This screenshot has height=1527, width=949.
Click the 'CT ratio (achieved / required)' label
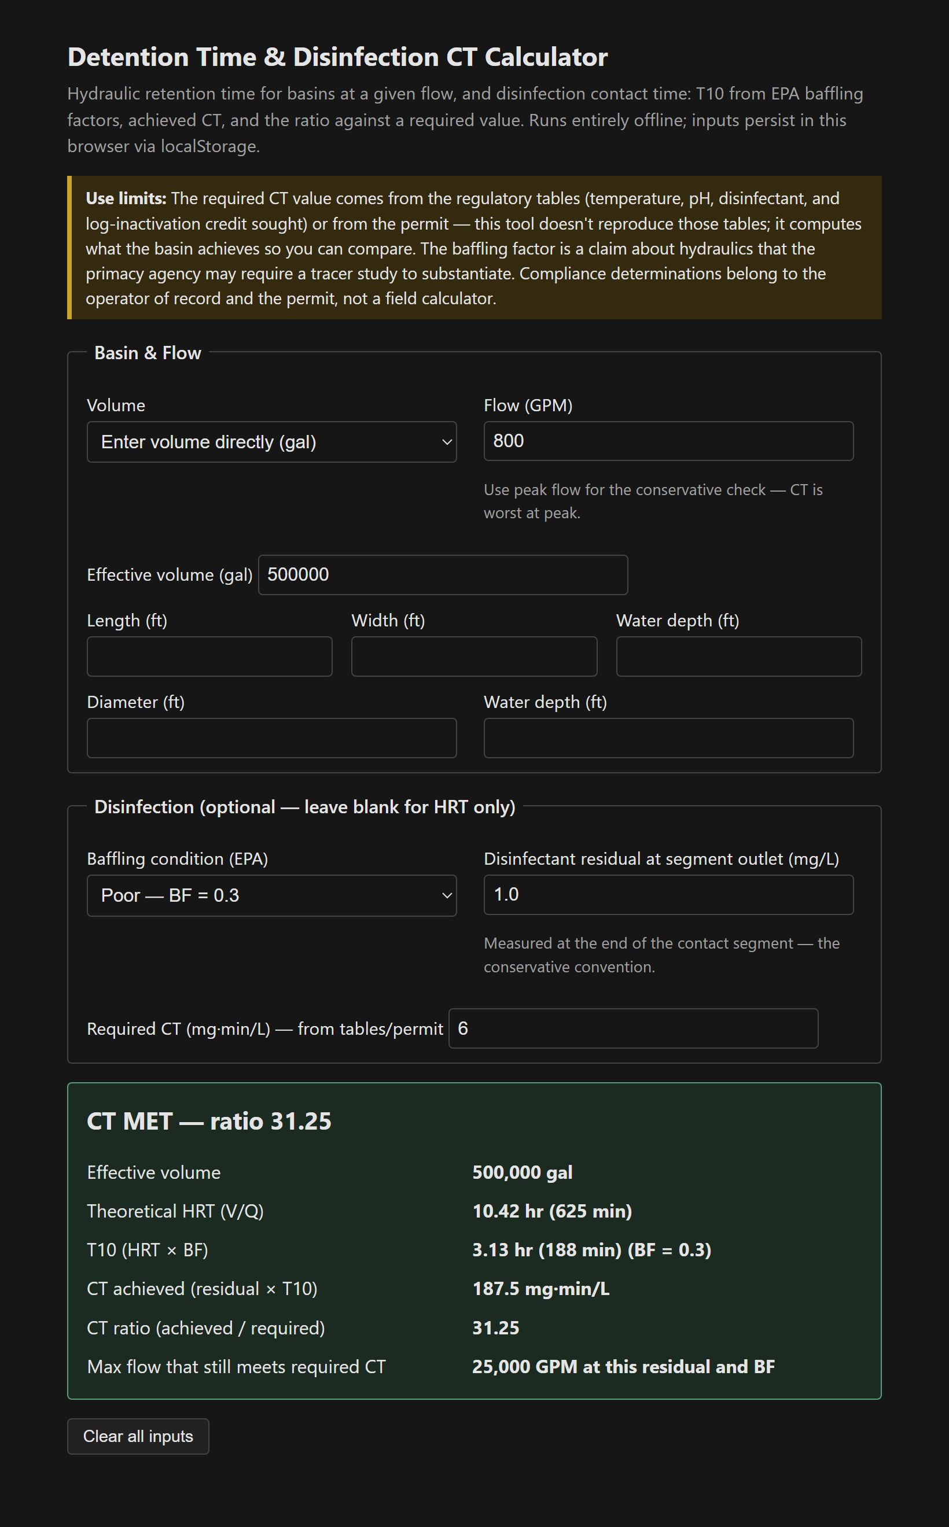[206, 1328]
